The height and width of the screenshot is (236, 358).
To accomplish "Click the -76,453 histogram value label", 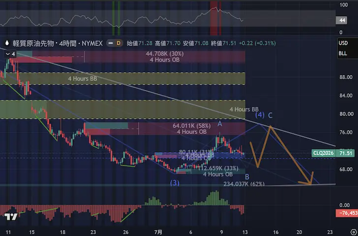I will (x=347, y=213).
